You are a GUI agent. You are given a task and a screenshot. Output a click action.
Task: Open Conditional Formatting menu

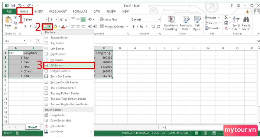tap(171, 23)
